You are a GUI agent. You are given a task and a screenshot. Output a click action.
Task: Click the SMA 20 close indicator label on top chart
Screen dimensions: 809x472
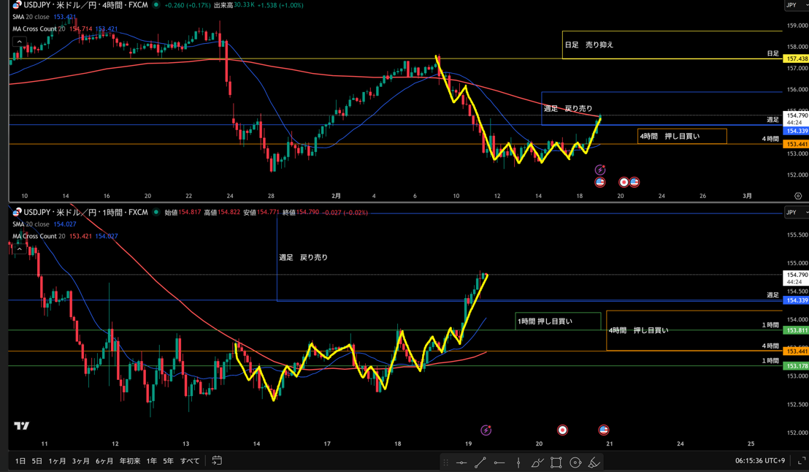(31, 17)
